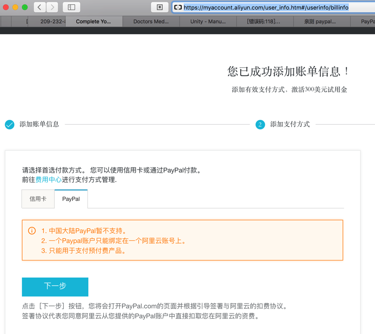
Task: Switch to the 'Unity - Manu...' browser tab
Action: (208, 21)
